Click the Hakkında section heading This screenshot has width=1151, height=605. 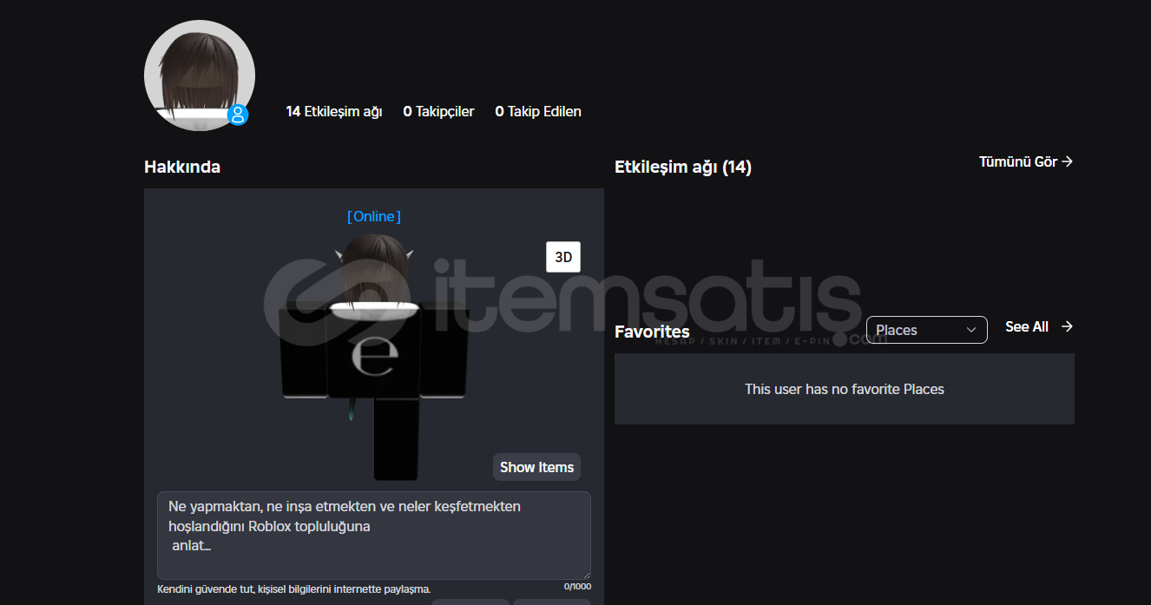click(x=182, y=167)
